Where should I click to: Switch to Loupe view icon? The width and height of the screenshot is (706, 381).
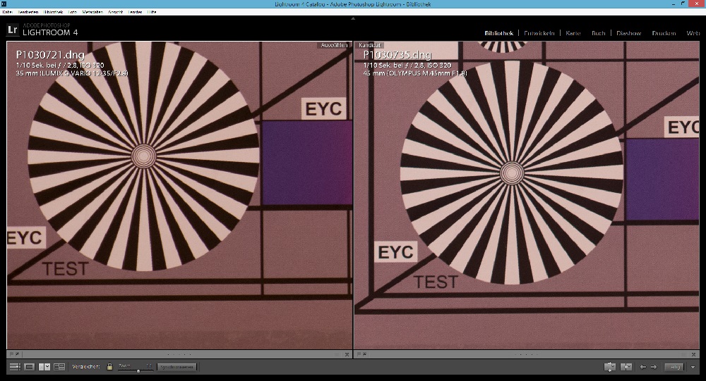coord(29,367)
